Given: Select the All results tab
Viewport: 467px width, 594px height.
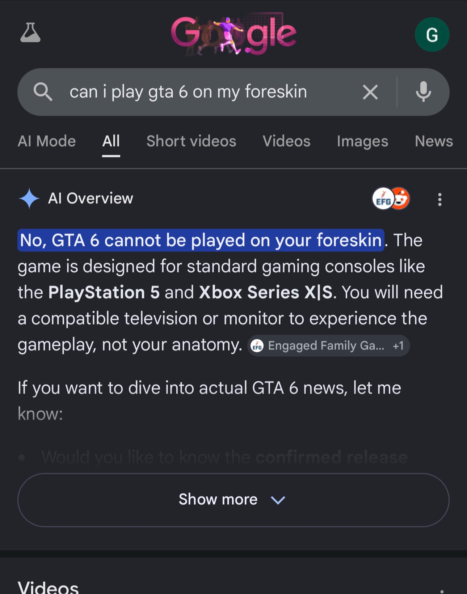Looking at the screenshot, I should [x=111, y=141].
